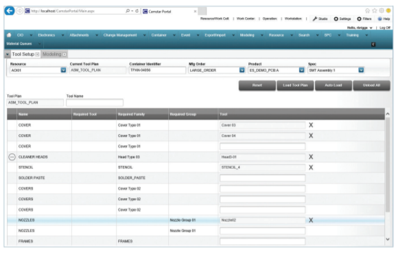Expand the user menu next to Hello, rbriggs
Image resolution: width=398 pixels, height=255 pixels.
[371, 27]
